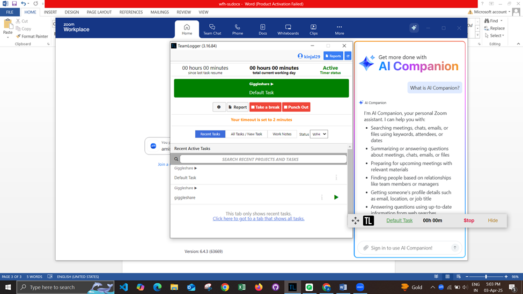The image size is (523, 294).
Task: Click the search recent projects and tasks field
Action: point(263,159)
